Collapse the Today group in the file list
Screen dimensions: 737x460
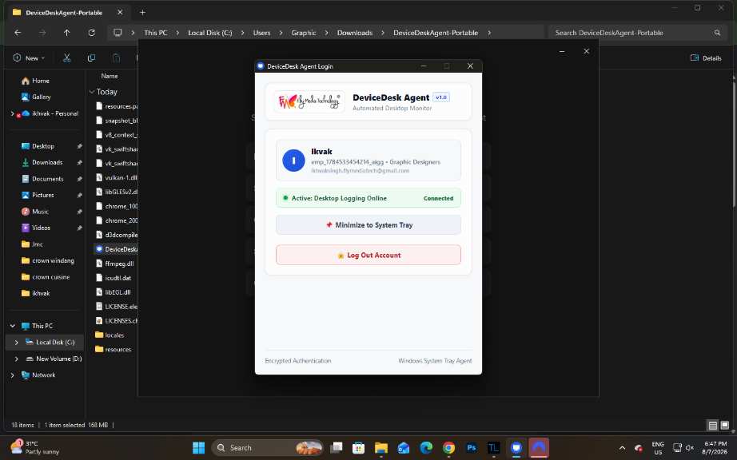tap(92, 92)
